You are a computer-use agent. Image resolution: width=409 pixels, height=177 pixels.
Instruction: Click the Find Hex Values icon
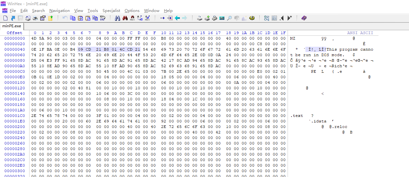pos(132,18)
